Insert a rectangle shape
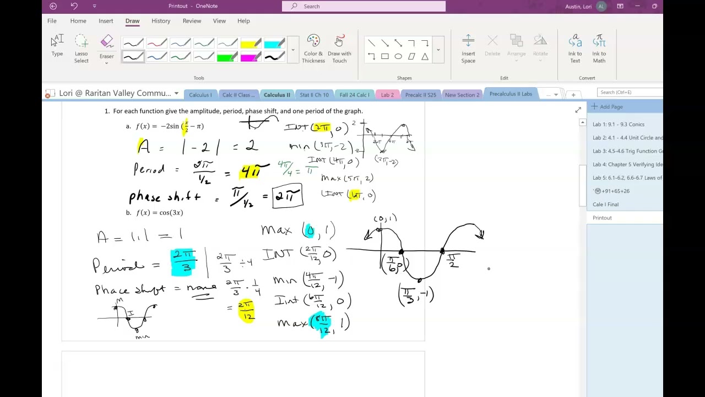The width and height of the screenshot is (705, 397). click(x=385, y=56)
